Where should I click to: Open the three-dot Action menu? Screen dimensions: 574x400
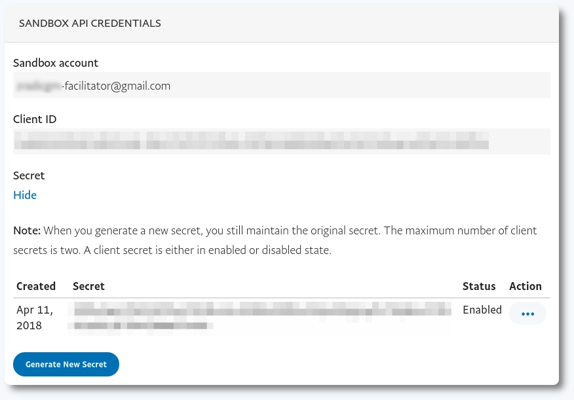tap(527, 314)
